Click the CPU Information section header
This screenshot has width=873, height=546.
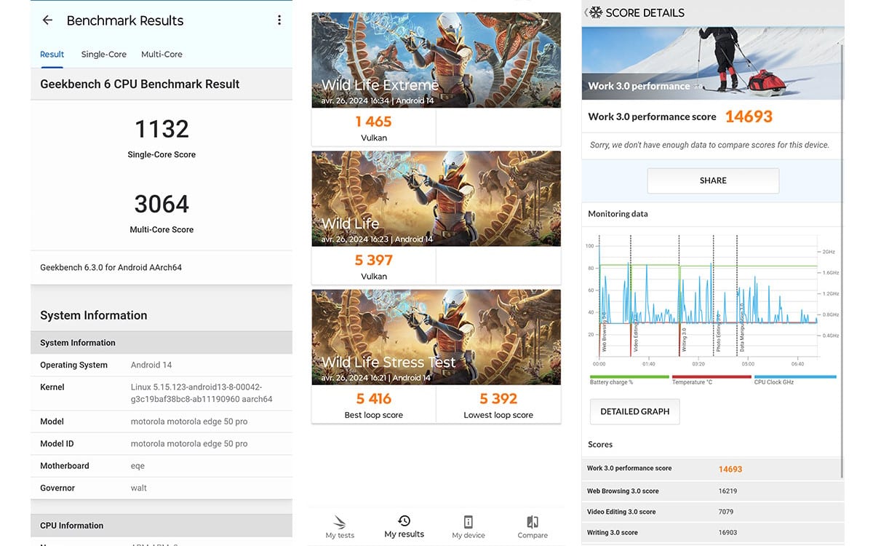(x=162, y=525)
